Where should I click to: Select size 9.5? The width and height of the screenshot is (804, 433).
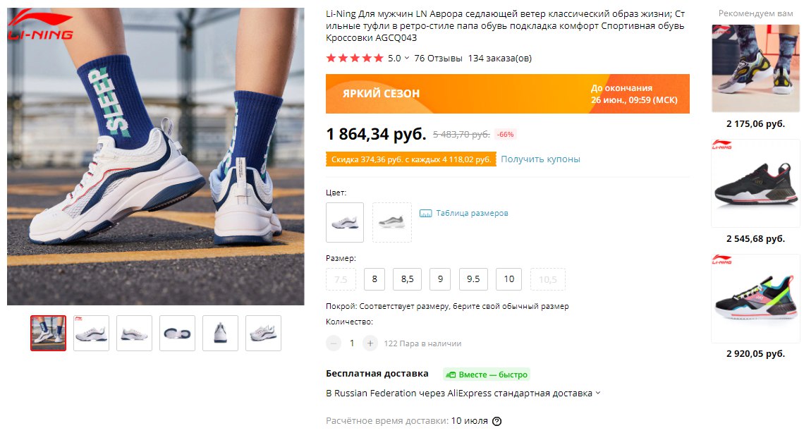tap(473, 279)
